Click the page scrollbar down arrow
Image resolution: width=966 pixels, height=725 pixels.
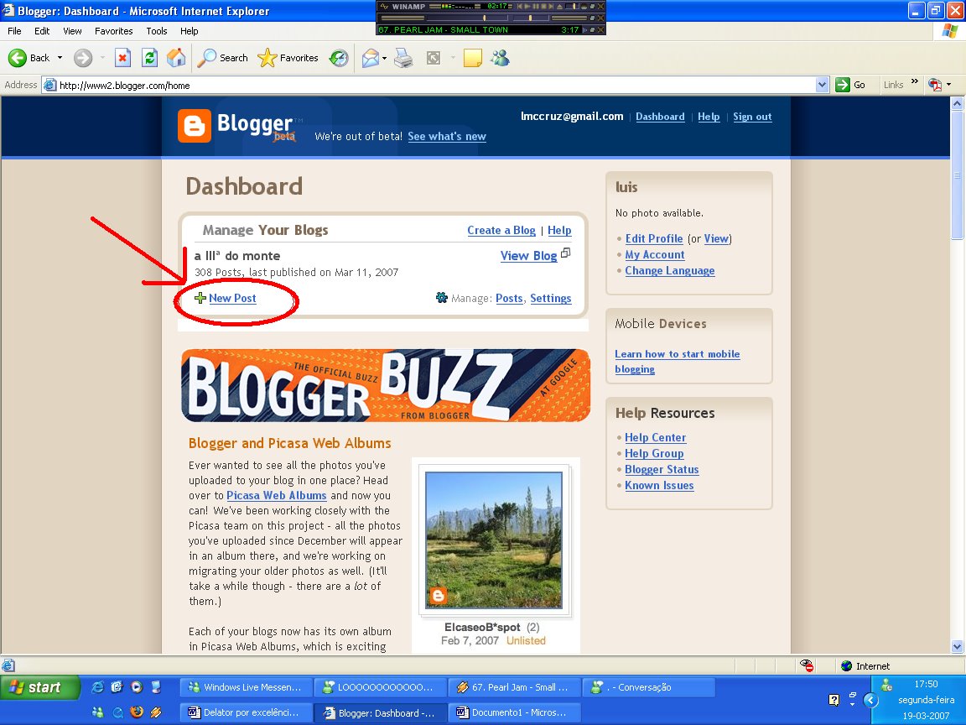pos(957,647)
